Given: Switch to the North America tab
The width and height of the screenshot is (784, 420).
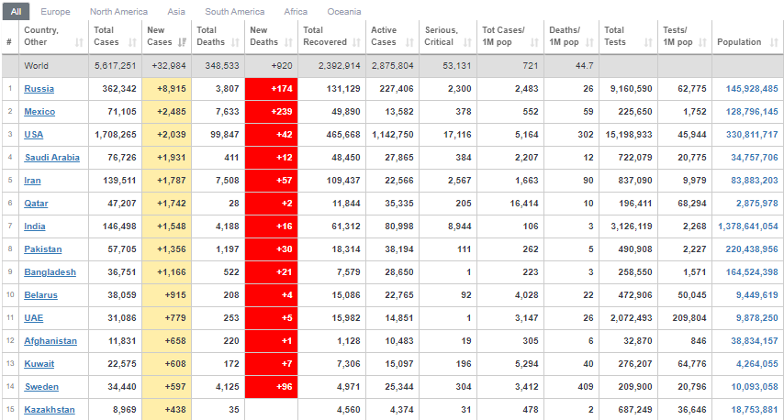Looking at the screenshot, I should 118,12.
